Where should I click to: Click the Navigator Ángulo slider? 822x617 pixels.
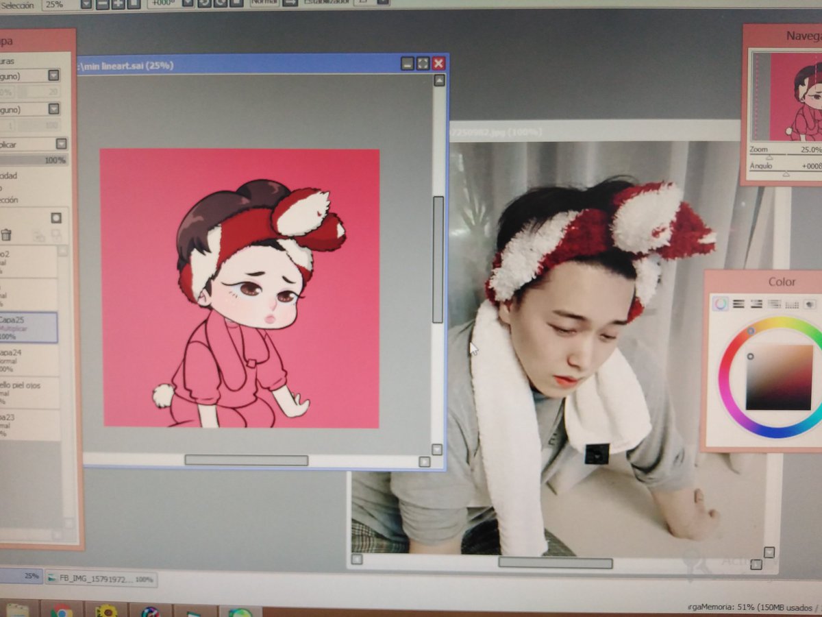pos(786,175)
